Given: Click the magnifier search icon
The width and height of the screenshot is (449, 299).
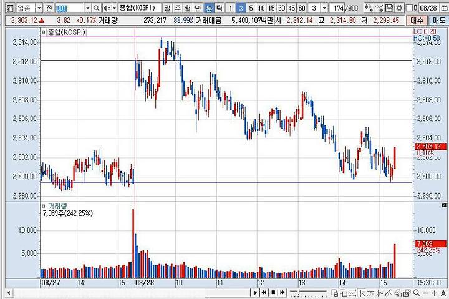Looking at the screenshot, I should click(97, 8).
